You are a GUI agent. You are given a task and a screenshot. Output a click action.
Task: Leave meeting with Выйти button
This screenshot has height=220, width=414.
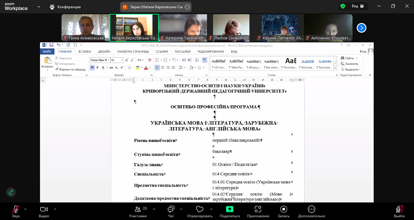(399, 212)
